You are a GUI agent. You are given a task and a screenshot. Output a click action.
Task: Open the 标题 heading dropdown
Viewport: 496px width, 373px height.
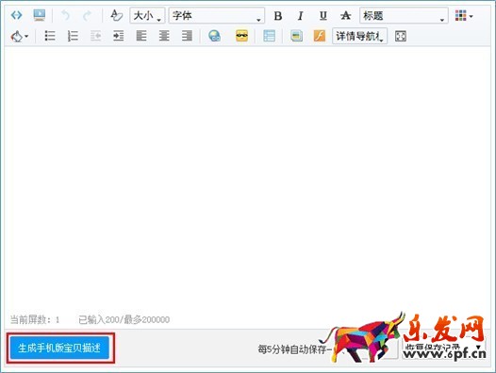pyautogui.click(x=404, y=15)
